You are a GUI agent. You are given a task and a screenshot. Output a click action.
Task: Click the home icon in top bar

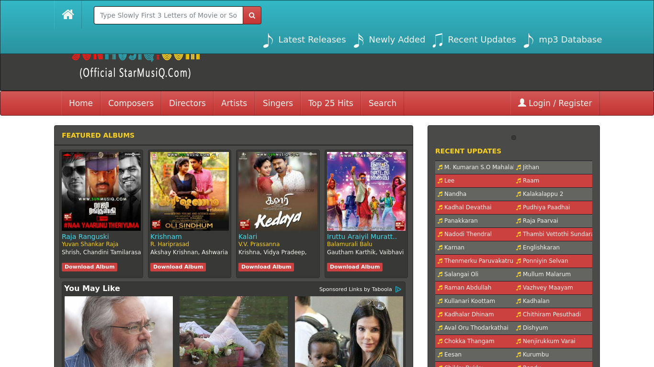tap(68, 15)
